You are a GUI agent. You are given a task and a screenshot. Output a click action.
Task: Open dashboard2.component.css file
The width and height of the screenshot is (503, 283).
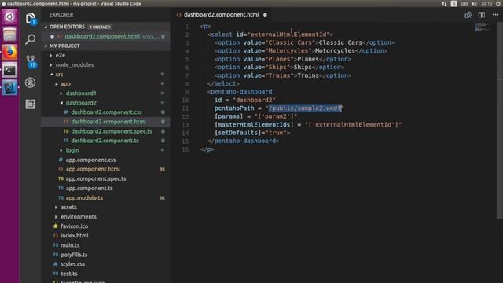[106, 112]
